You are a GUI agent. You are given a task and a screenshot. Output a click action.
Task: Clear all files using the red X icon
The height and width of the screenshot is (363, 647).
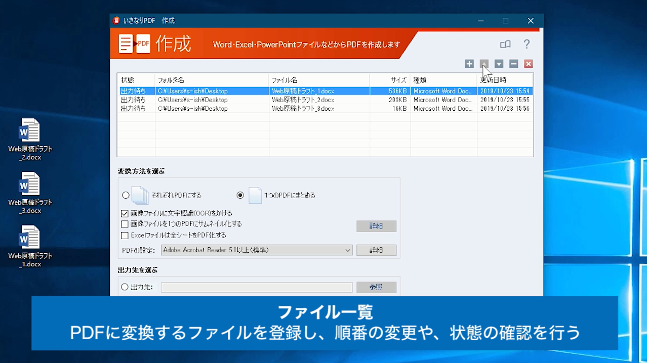click(528, 64)
